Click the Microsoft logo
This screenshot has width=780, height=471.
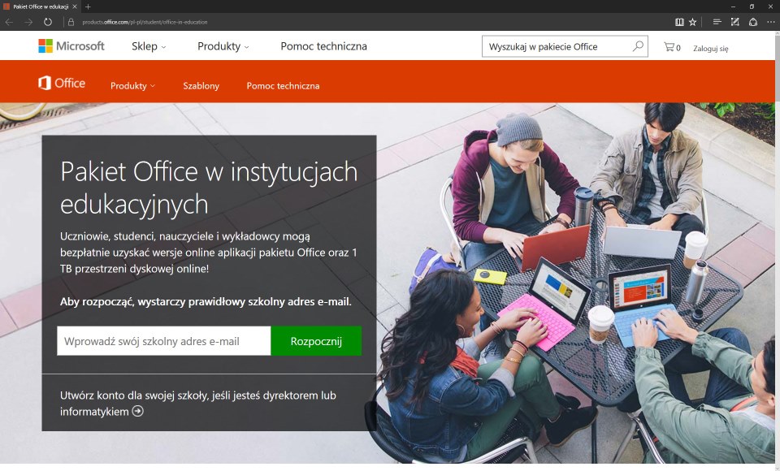[x=71, y=46]
